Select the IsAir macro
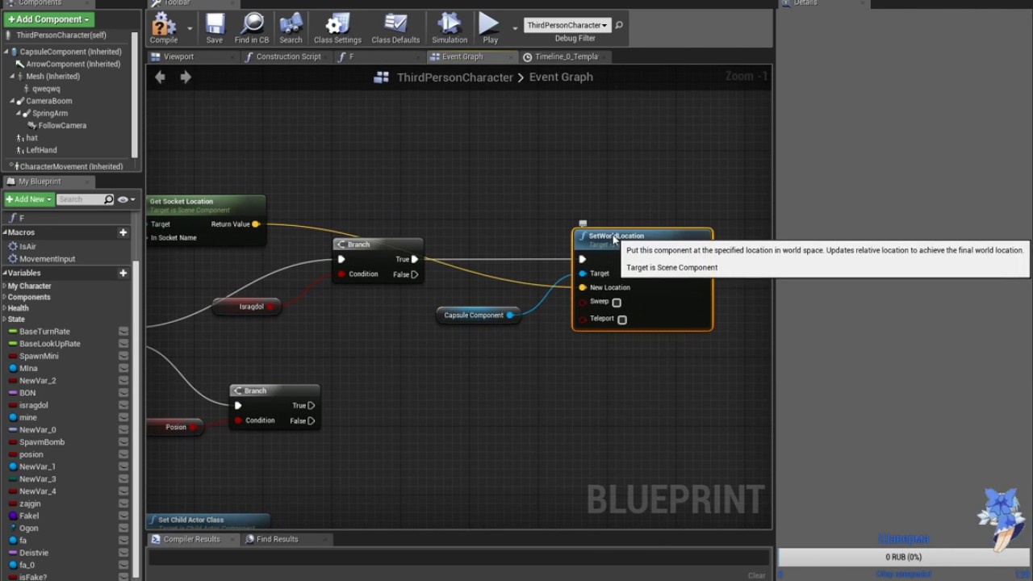 [28, 246]
